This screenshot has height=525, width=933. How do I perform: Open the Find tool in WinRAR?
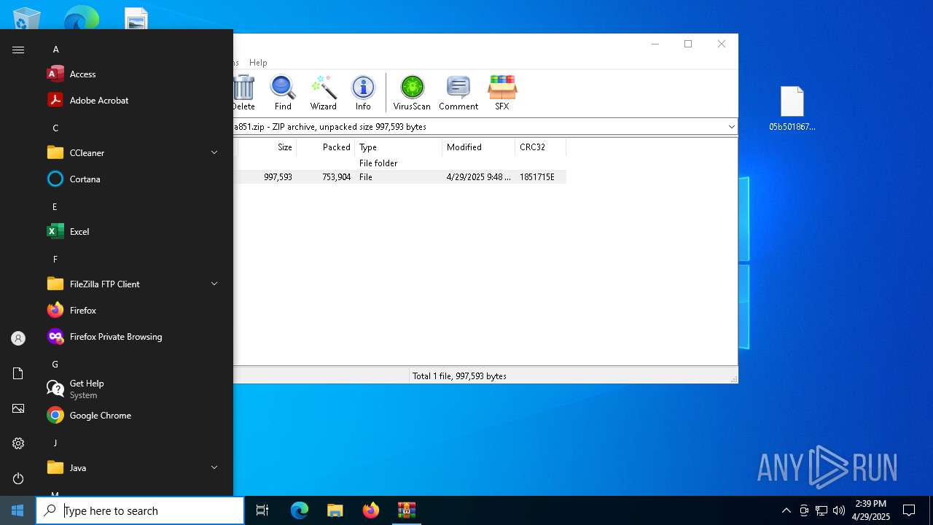pyautogui.click(x=283, y=93)
